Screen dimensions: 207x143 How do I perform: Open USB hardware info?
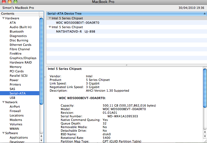(12, 98)
